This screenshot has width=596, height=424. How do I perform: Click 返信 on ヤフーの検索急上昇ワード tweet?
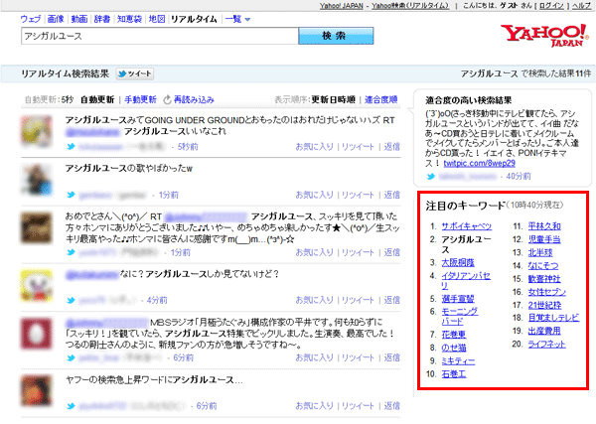[391, 406]
